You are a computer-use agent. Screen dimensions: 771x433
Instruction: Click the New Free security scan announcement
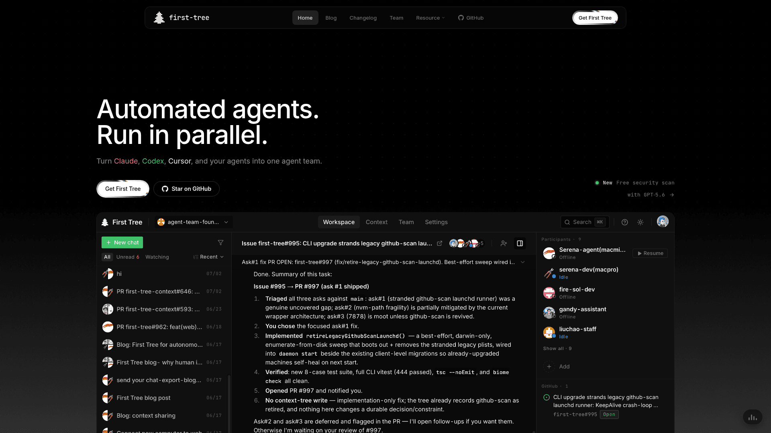point(634,189)
